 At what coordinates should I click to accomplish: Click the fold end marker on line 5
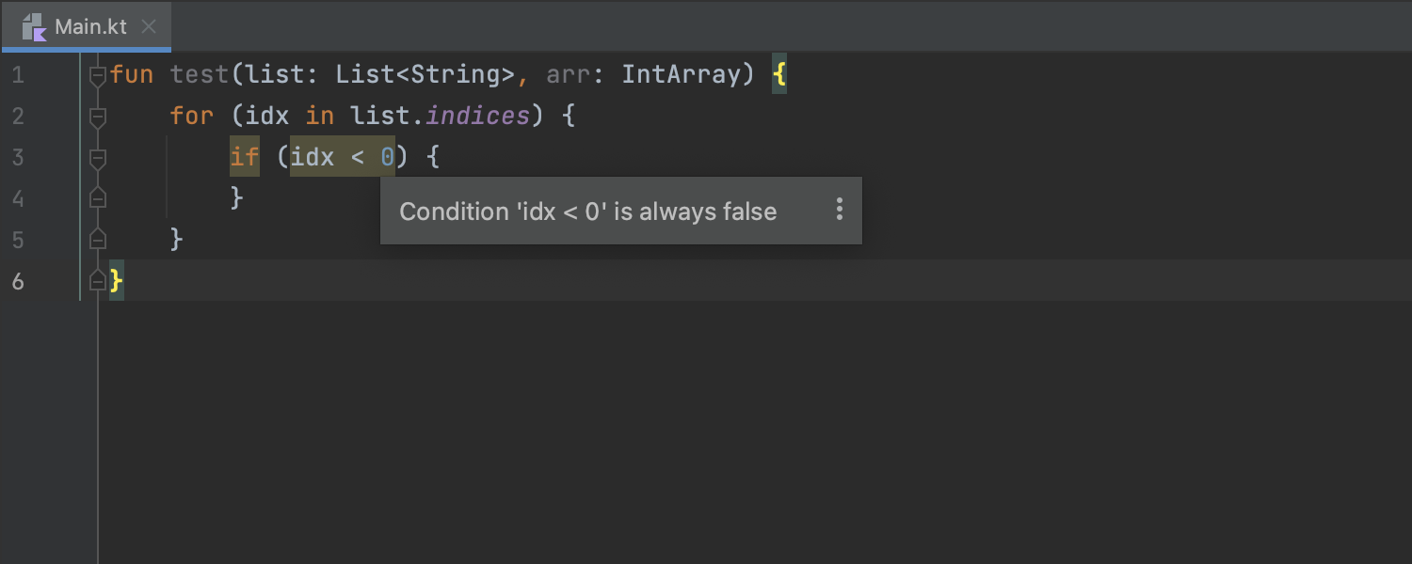coord(98,239)
